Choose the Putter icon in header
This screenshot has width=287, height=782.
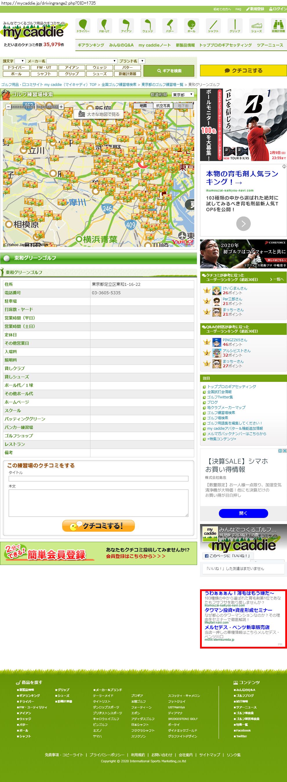tap(170, 26)
